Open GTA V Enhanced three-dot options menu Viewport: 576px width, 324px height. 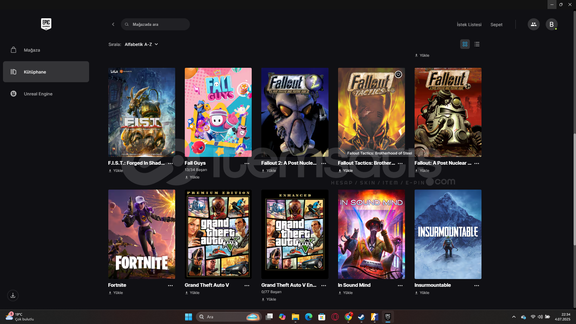[324, 286]
